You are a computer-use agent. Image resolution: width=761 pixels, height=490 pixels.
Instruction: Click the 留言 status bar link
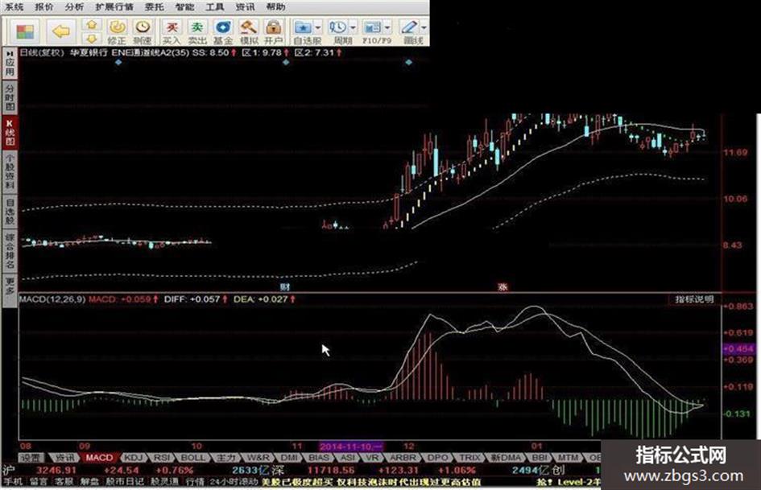pyautogui.click(x=39, y=482)
